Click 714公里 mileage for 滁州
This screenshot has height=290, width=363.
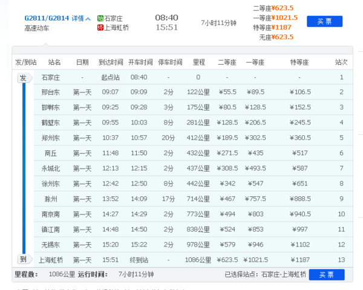(198, 199)
